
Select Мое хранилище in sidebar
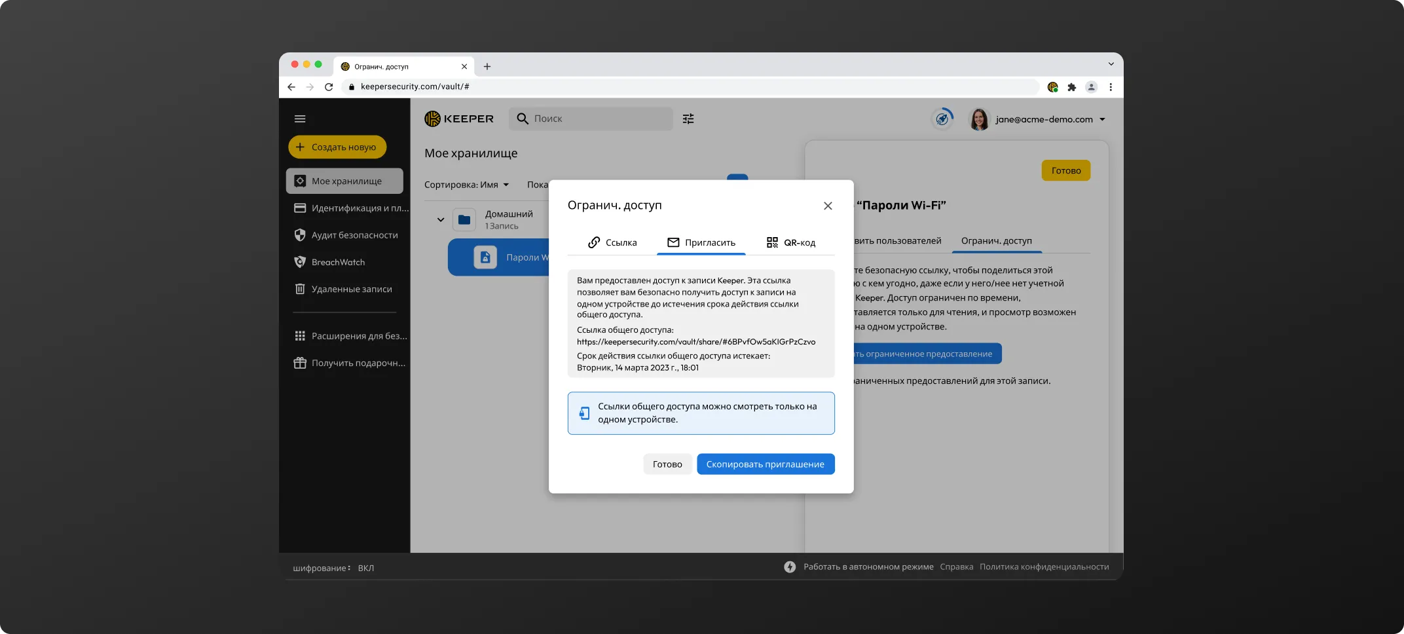click(x=344, y=181)
